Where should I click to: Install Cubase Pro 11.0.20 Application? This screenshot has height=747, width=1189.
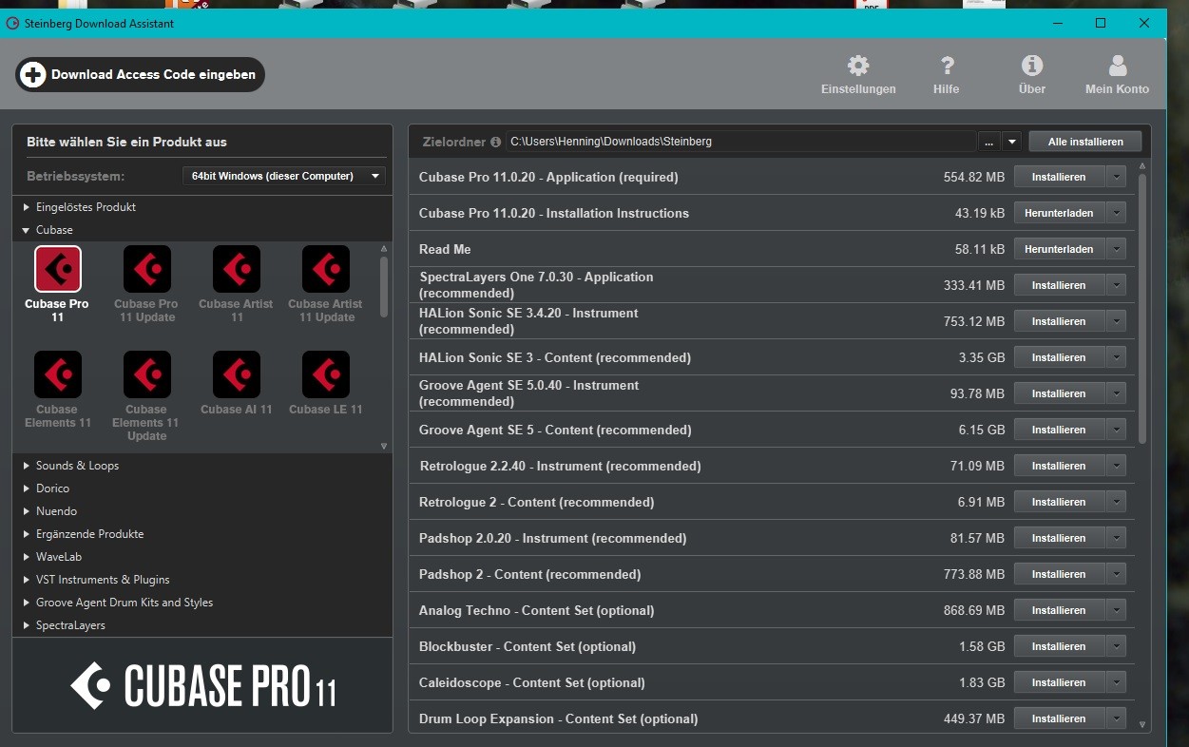(x=1059, y=177)
